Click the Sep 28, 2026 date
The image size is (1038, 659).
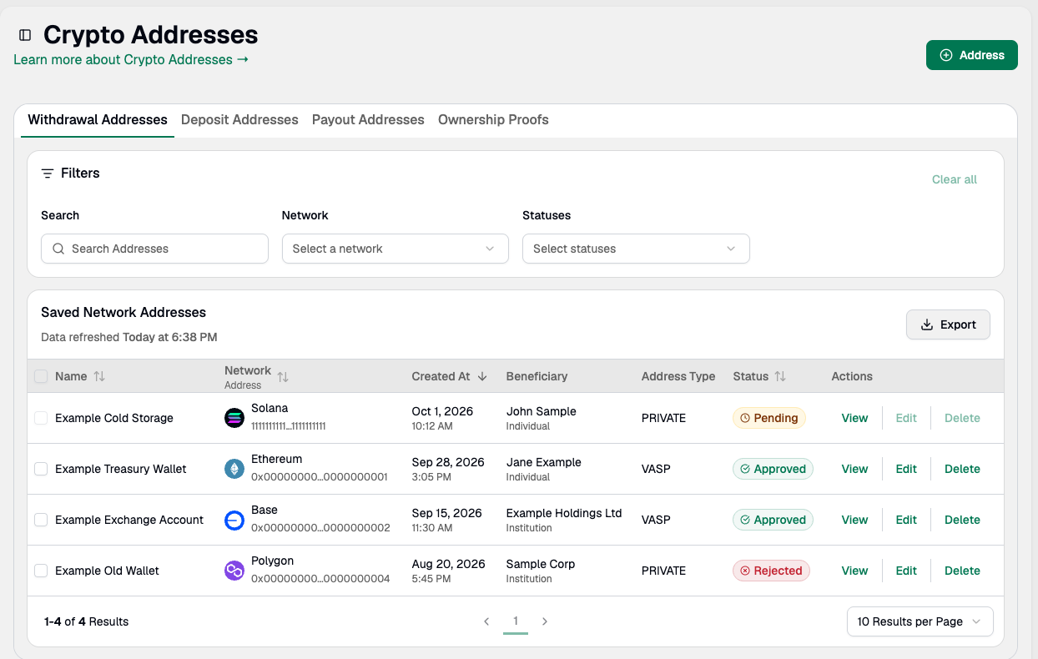[448, 462]
